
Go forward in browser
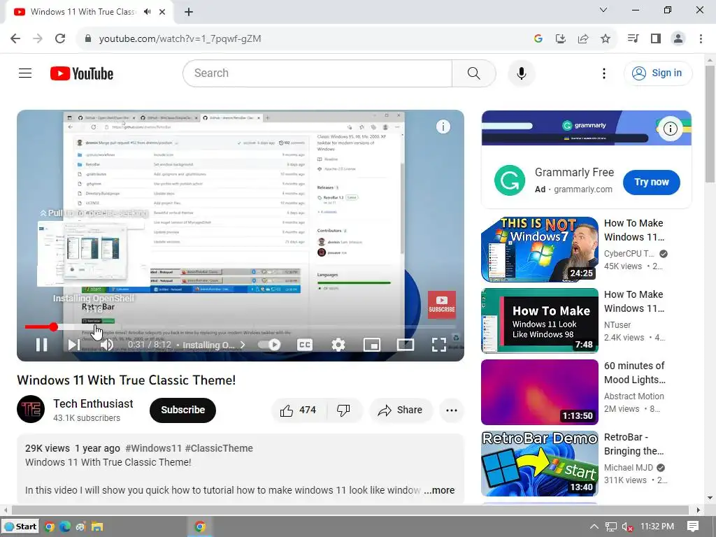coord(38,38)
